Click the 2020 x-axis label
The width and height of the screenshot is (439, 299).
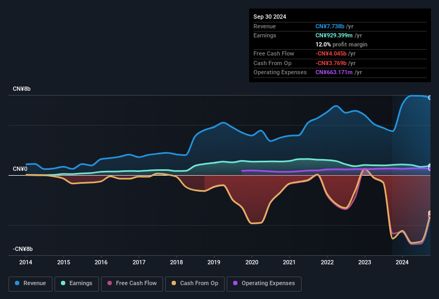(252, 262)
